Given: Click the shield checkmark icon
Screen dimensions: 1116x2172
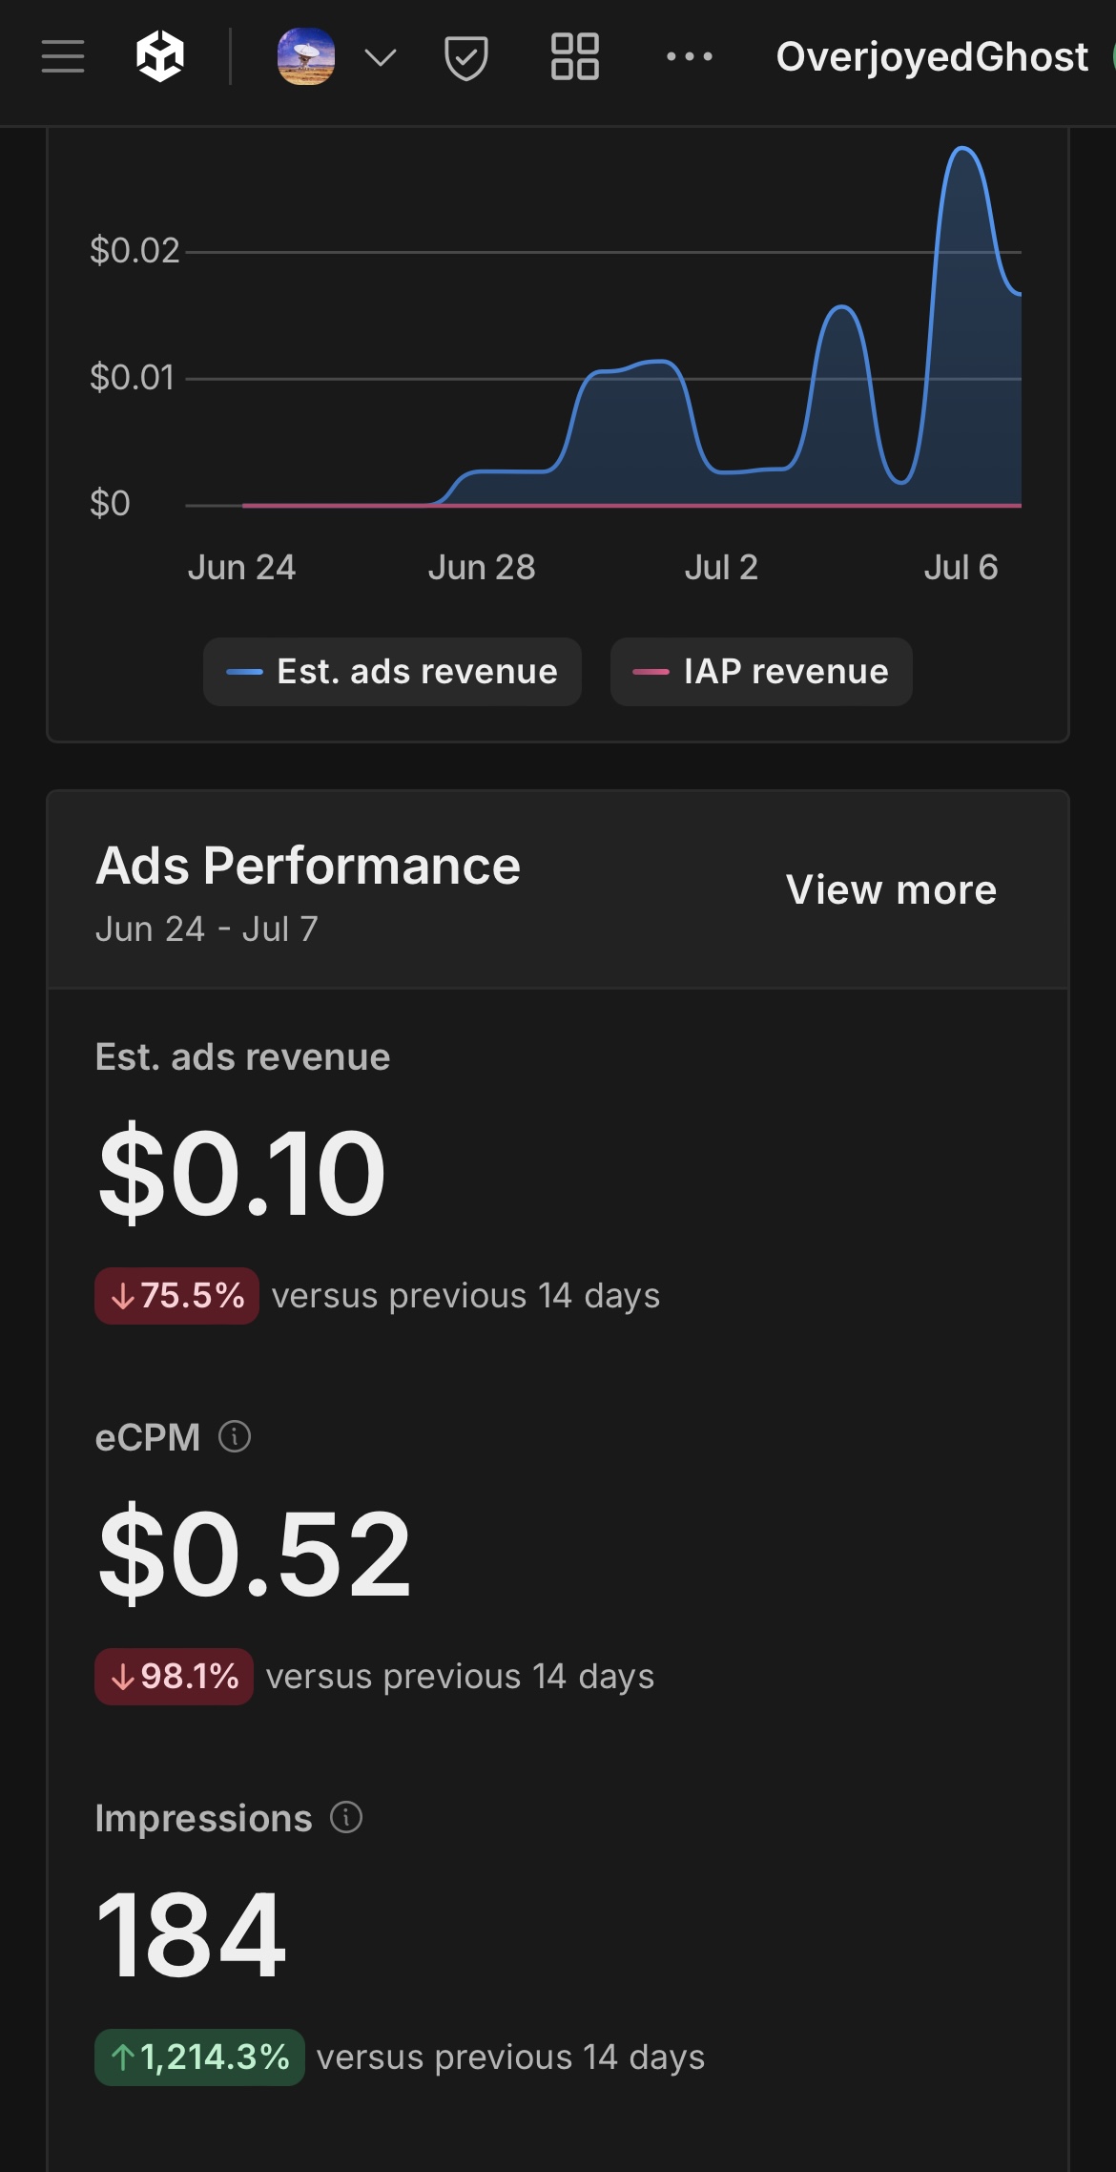Looking at the screenshot, I should tap(466, 58).
